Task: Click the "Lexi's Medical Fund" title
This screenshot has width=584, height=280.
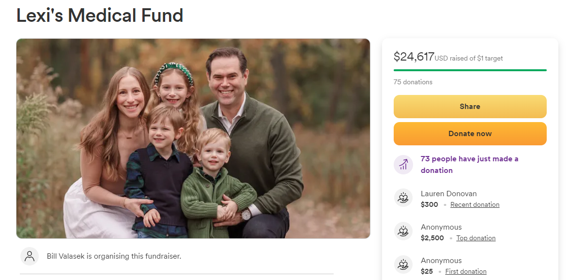Action: click(100, 16)
